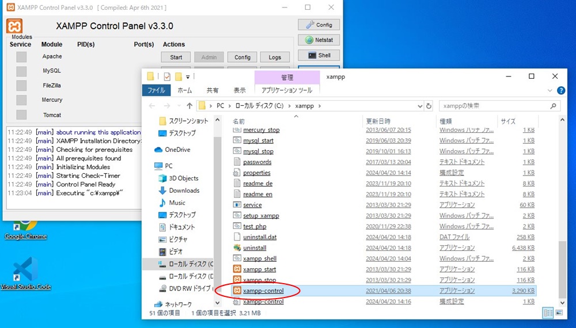
Task: Toggle the Mercury service checkbox
Action: pos(21,100)
